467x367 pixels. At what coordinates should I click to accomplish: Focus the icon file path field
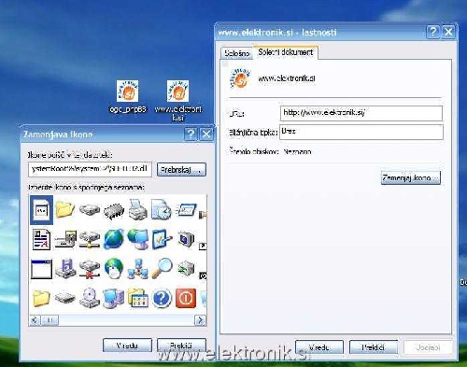(90, 169)
